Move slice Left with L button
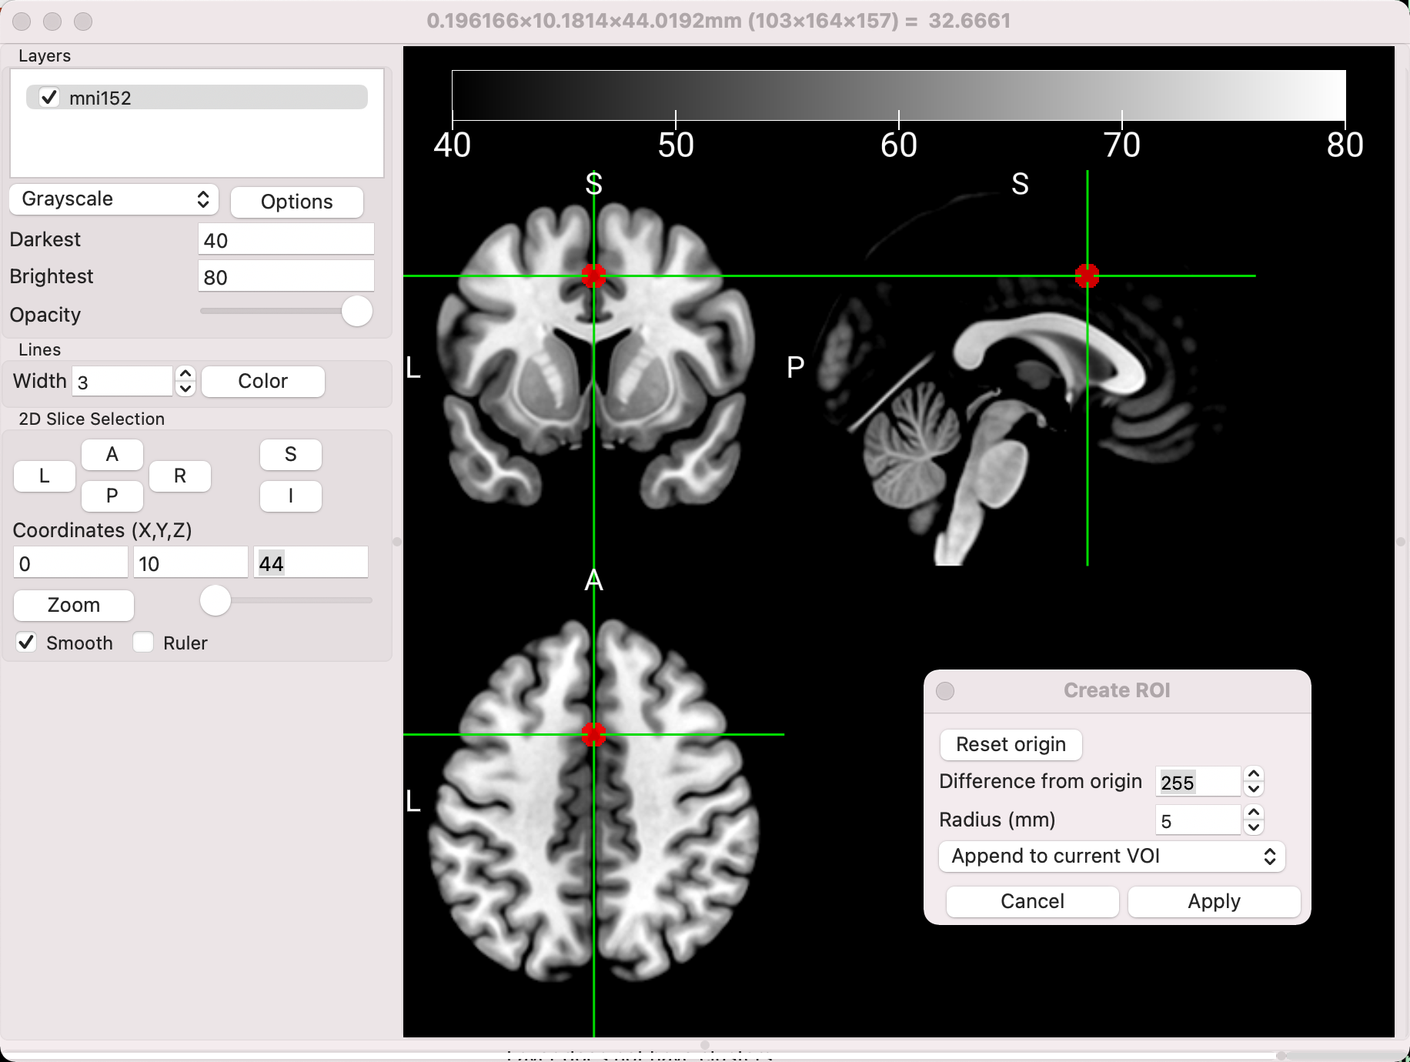 45,476
